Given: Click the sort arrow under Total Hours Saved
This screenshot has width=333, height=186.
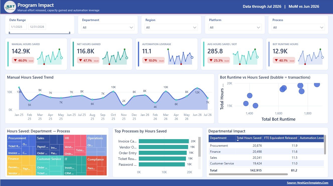Looking at the screenshot, I should (x=238, y=141).
